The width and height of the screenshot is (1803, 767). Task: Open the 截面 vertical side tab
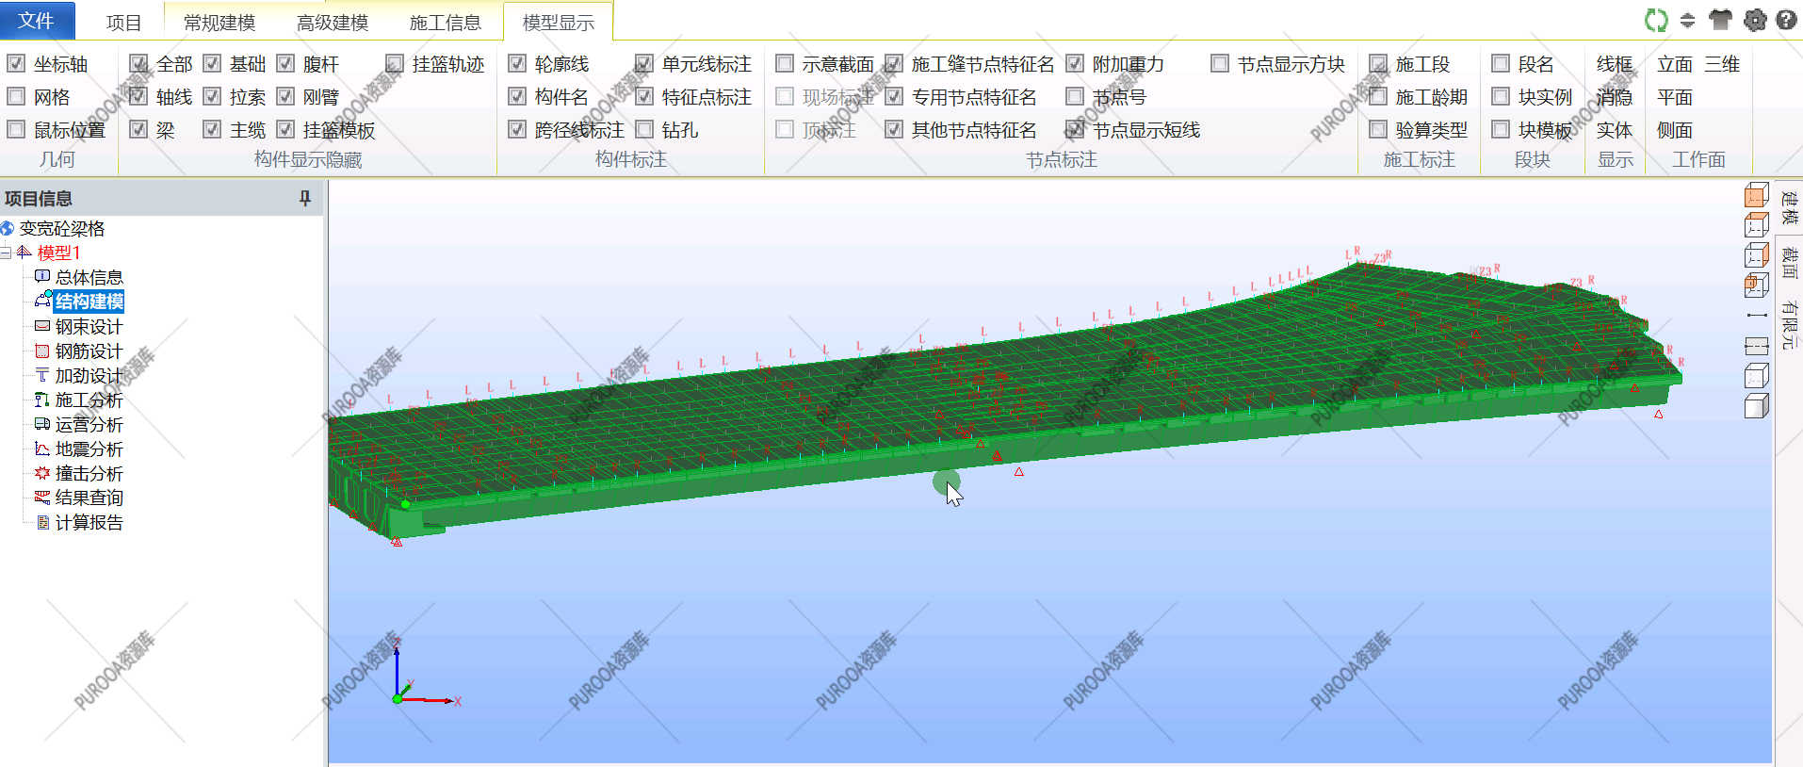click(x=1789, y=264)
